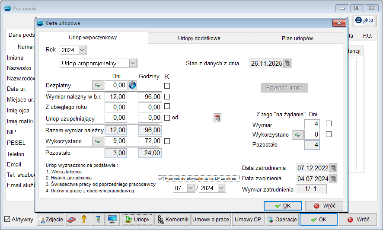Click the glasses icon beside Bezpłatny
This screenshot has height=230, width=383.
(x=98, y=86)
